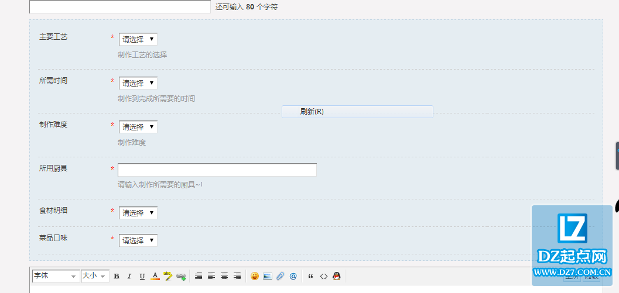Click the insert image icon
The image size is (619, 293).
268,276
